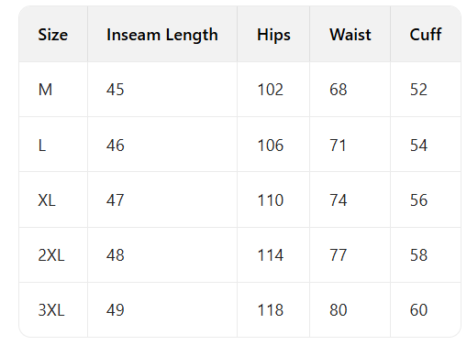Image resolution: width=467 pixels, height=345 pixels.
Task: Select the Waist column header
Action: pyautogui.click(x=350, y=35)
